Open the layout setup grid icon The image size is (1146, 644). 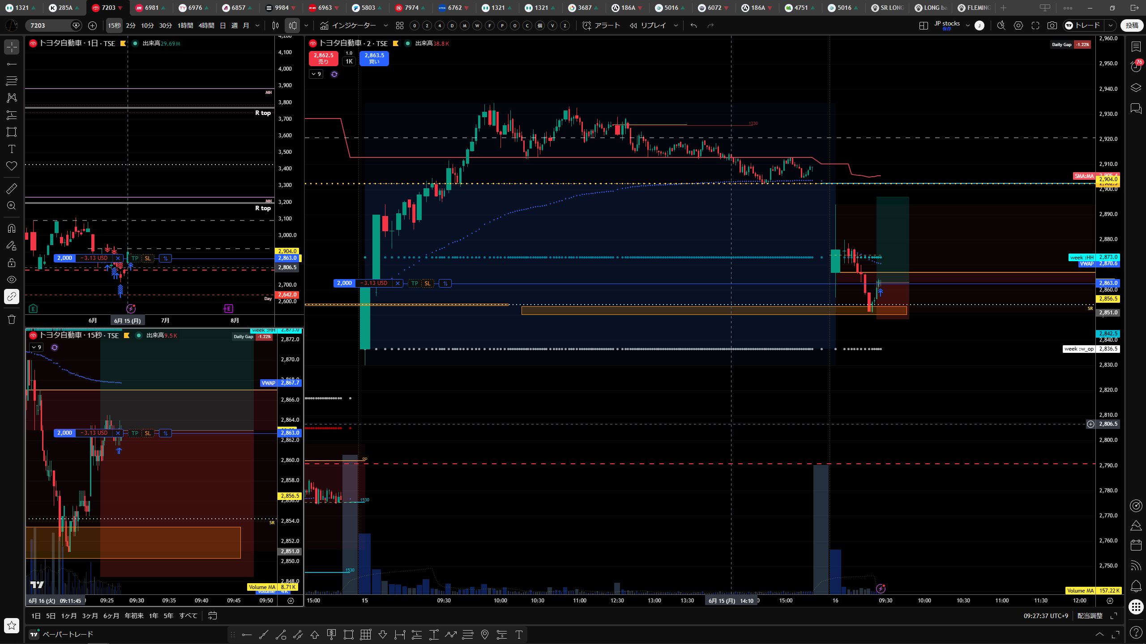pyautogui.click(x=923, y=25)
